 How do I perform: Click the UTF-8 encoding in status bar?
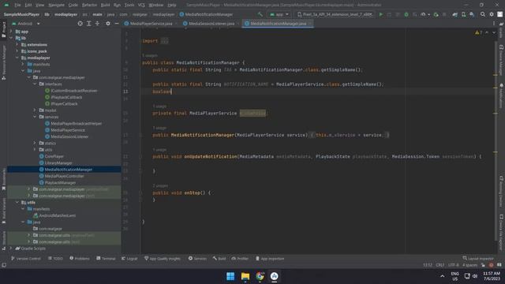(x=453, y=265)
